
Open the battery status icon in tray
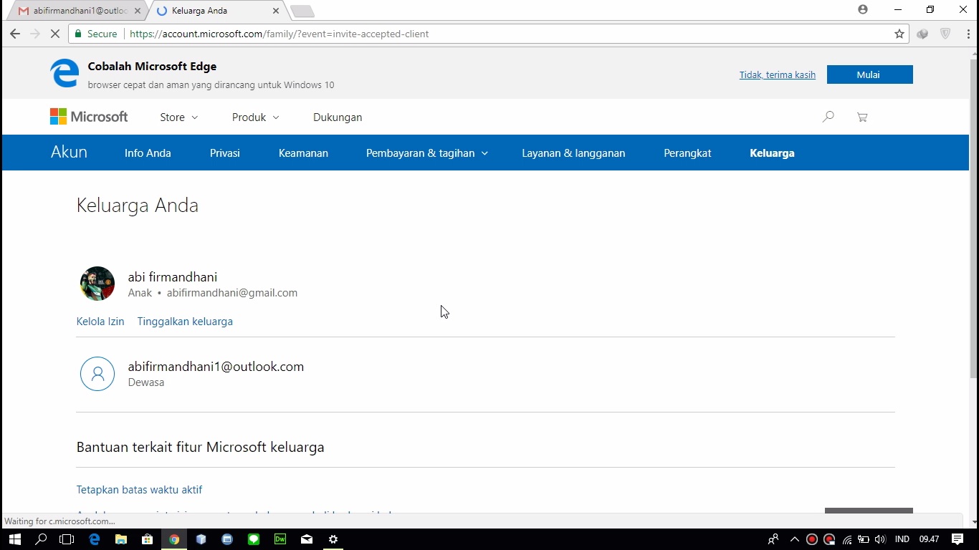[x=864, y=539]
